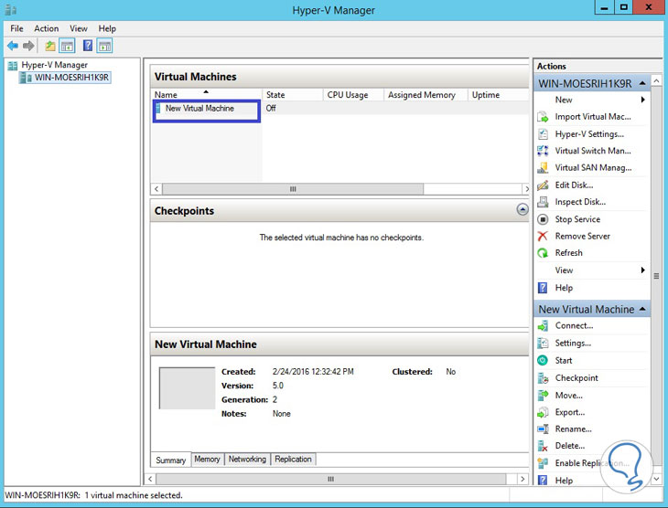Click the red X Remove Server icon
This screenshot has height=508, width=668.
click(543, 236)
